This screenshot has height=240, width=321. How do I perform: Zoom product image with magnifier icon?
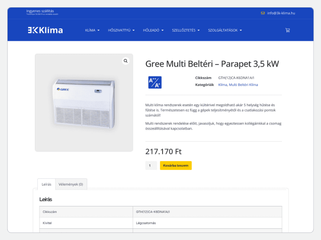(x=126, y=61)
